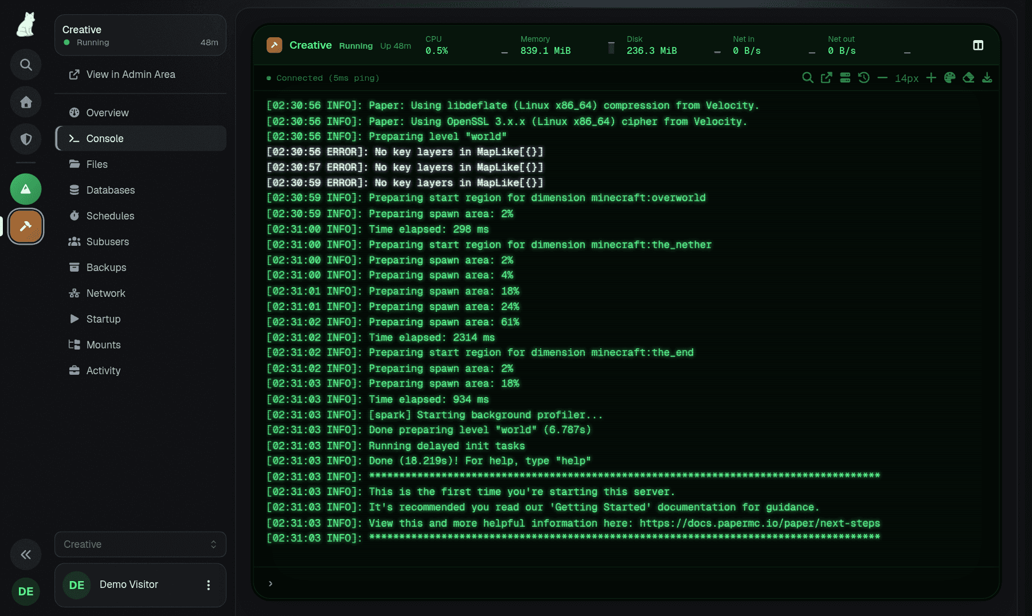This screenshot has width=1032, height=616.
Task: Open the Databases section
Action: (x=140, y=190)
